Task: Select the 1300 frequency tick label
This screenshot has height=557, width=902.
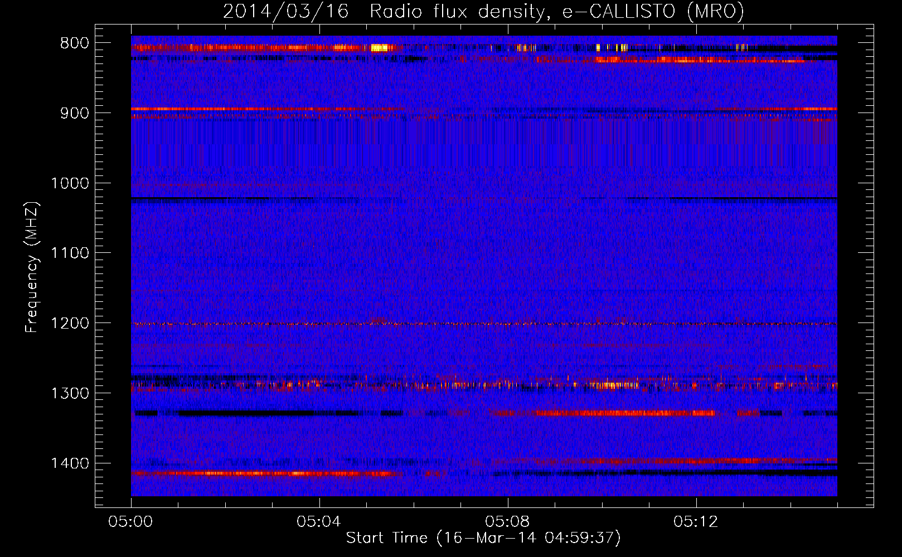Action: [x=70, y=393]
